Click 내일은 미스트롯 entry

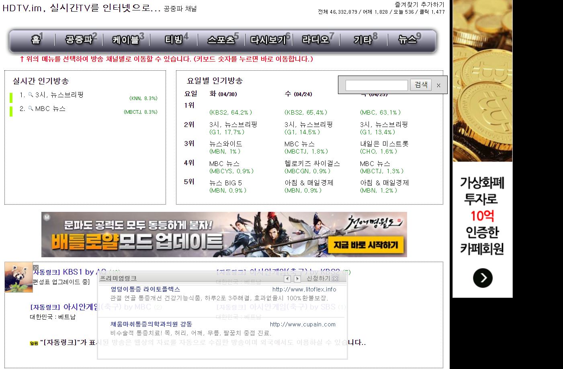[x=384, y=143]
